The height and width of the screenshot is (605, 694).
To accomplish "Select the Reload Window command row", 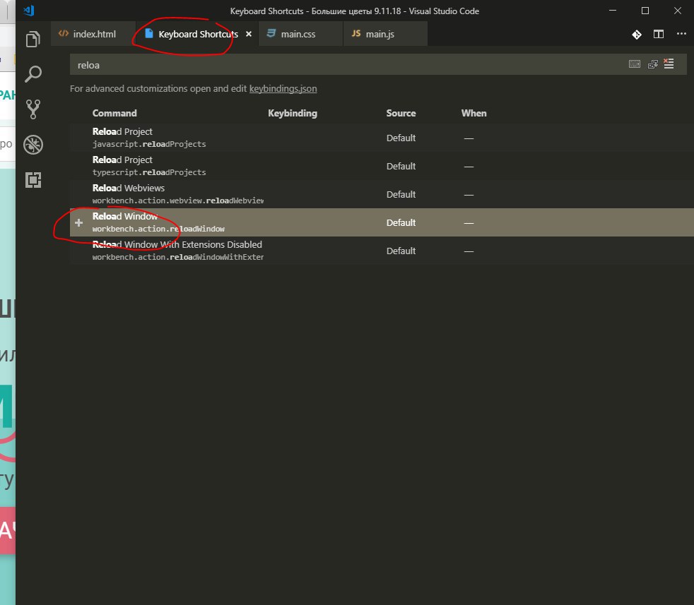I will [382, 222].
